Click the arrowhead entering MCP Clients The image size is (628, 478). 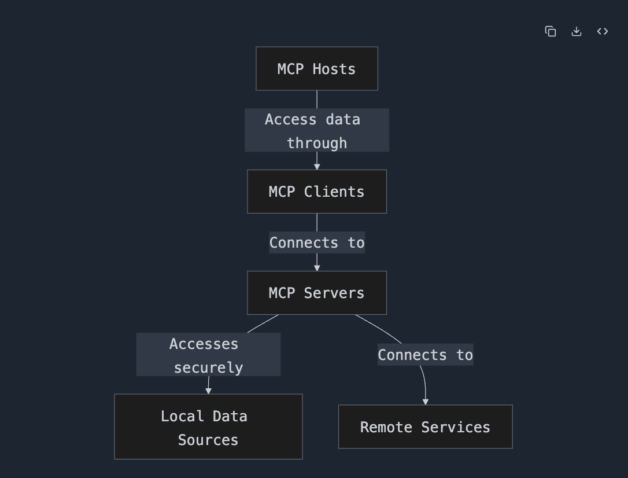(x=317, y=166)
